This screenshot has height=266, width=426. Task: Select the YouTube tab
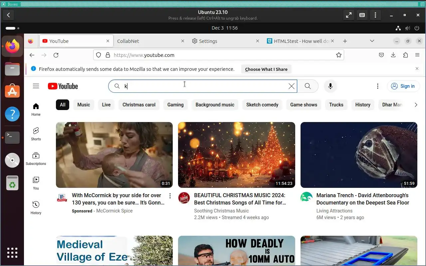pos(76,41)
